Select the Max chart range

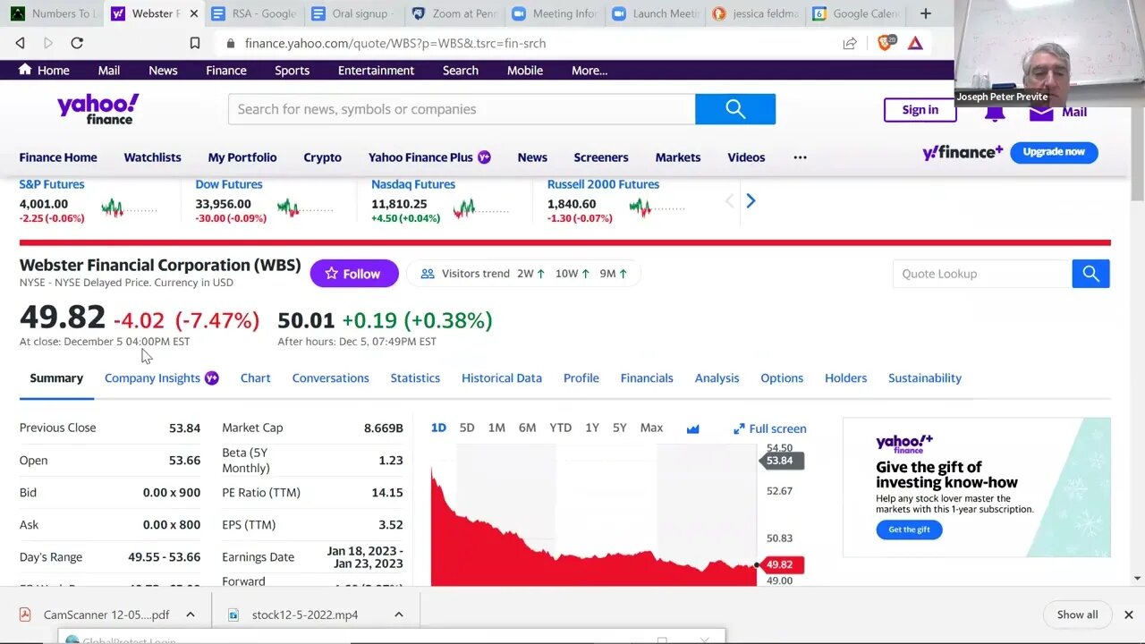[x=651, y=428]
